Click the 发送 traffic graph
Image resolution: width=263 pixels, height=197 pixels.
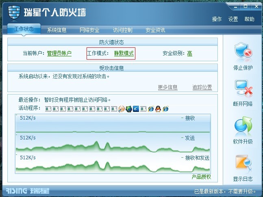click(x=113, y=143)
